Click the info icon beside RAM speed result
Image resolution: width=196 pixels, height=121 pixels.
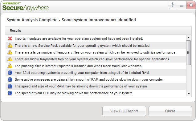coord(10,86)
